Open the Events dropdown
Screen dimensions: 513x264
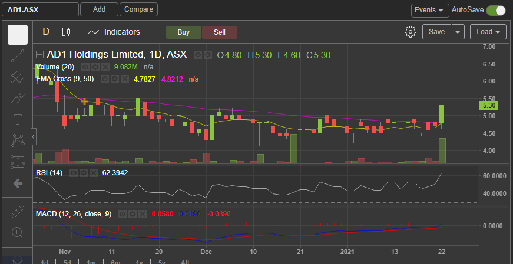tap(429, 10)
